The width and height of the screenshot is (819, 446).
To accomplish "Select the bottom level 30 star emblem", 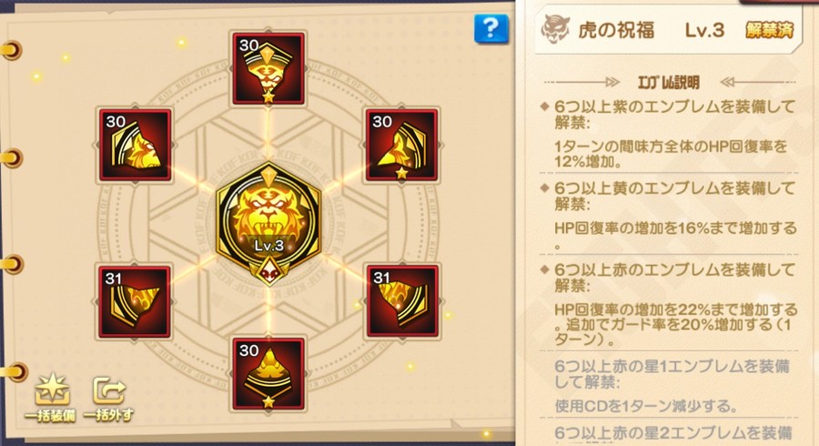I will tap(268, 374).
